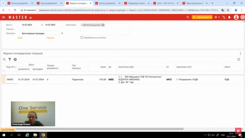Expand the dropdown arrow next to pause
Image resolution: width=245 pixels, height=138 pixels.
[x=219, y=17]
